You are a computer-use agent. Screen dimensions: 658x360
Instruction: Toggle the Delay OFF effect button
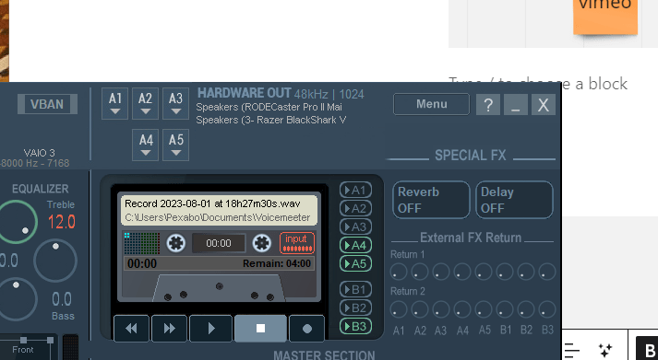click(x=514, y=200)
